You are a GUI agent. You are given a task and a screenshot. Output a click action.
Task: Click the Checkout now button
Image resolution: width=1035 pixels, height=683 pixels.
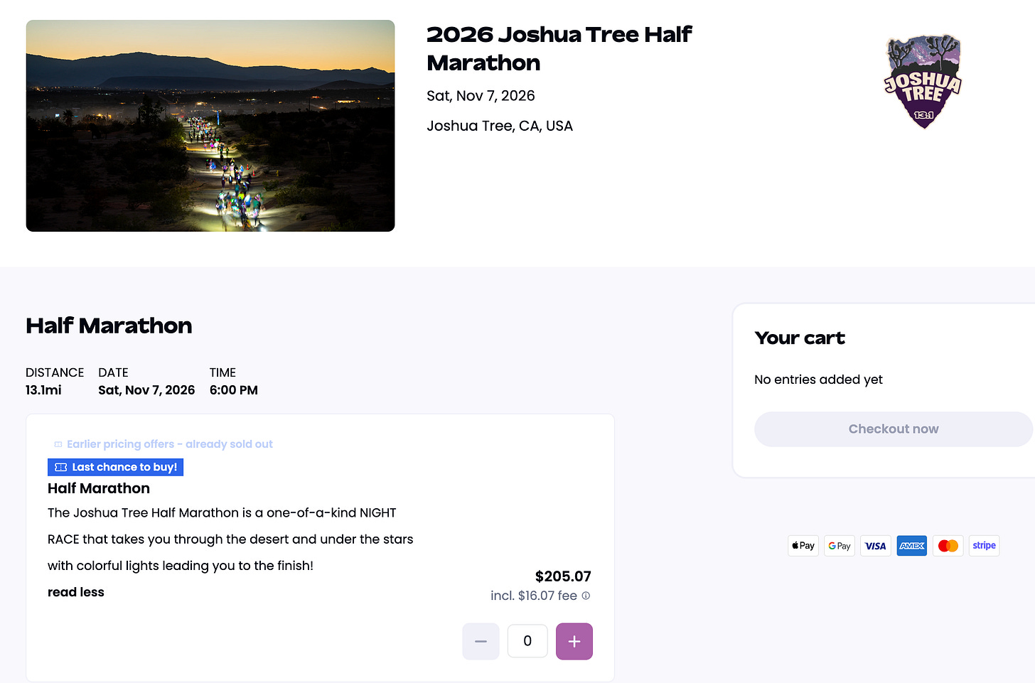894,429
